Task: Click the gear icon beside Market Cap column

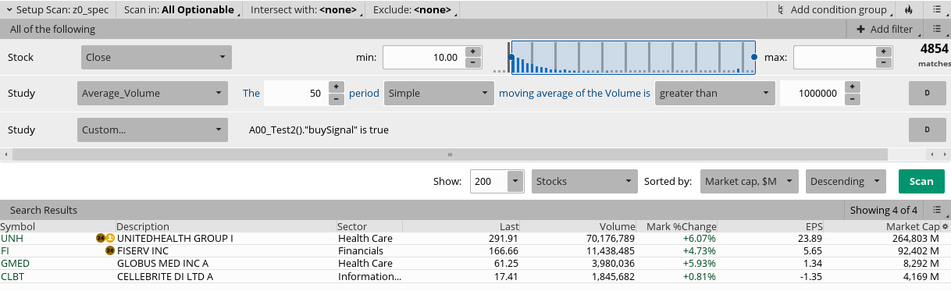Action: pyautogui.click(x=946, y=226)
